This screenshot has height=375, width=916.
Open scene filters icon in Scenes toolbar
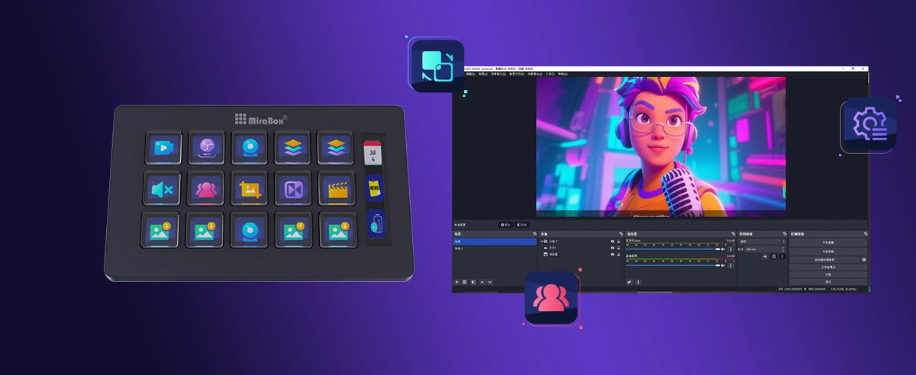(x=473, y=282)
